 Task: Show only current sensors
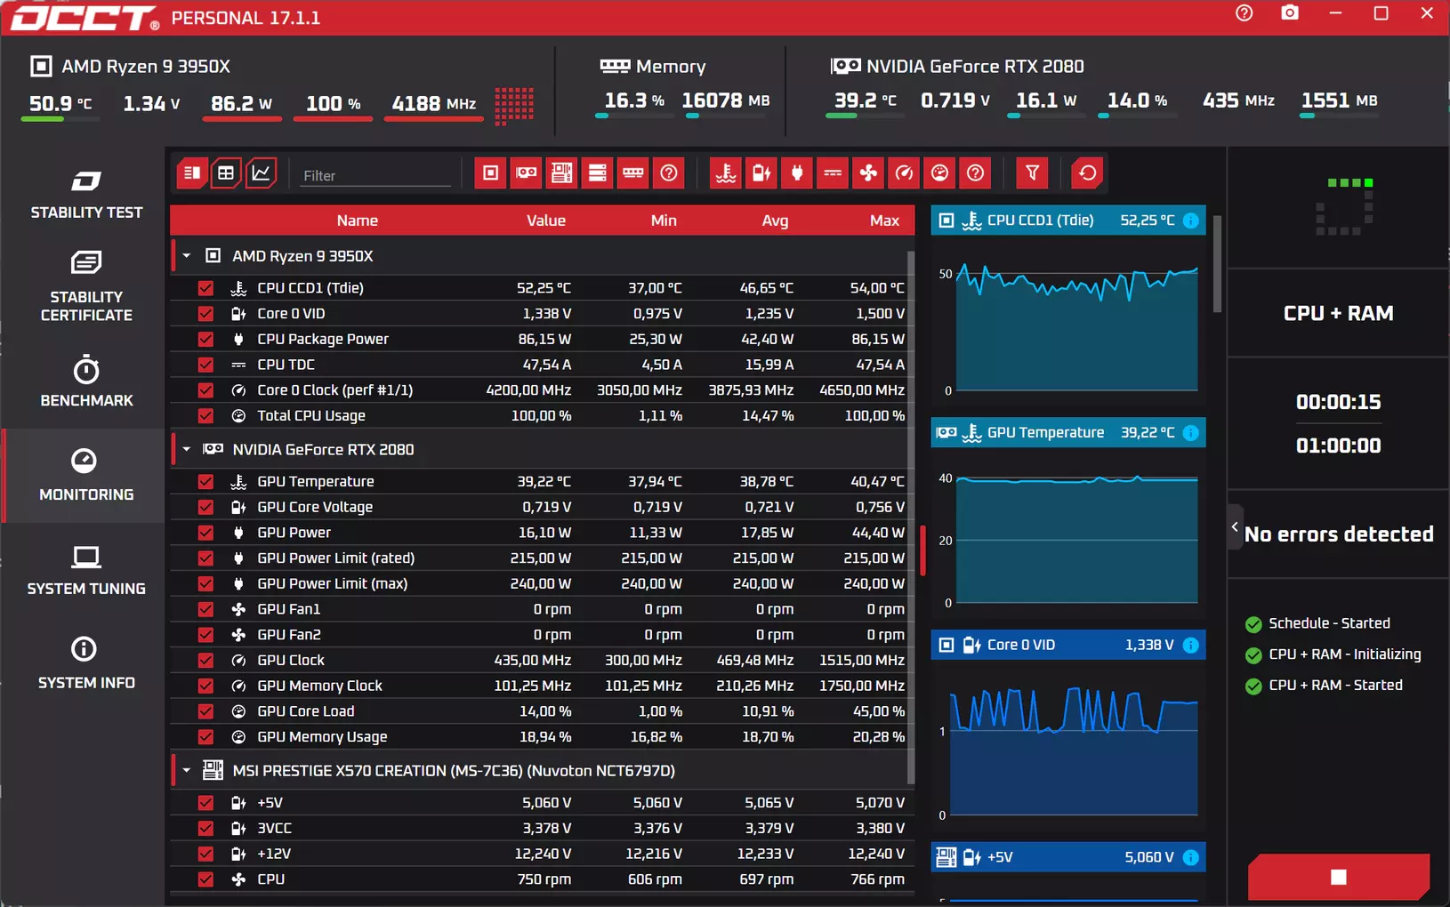pyautogui.click(x=833, y=173)
